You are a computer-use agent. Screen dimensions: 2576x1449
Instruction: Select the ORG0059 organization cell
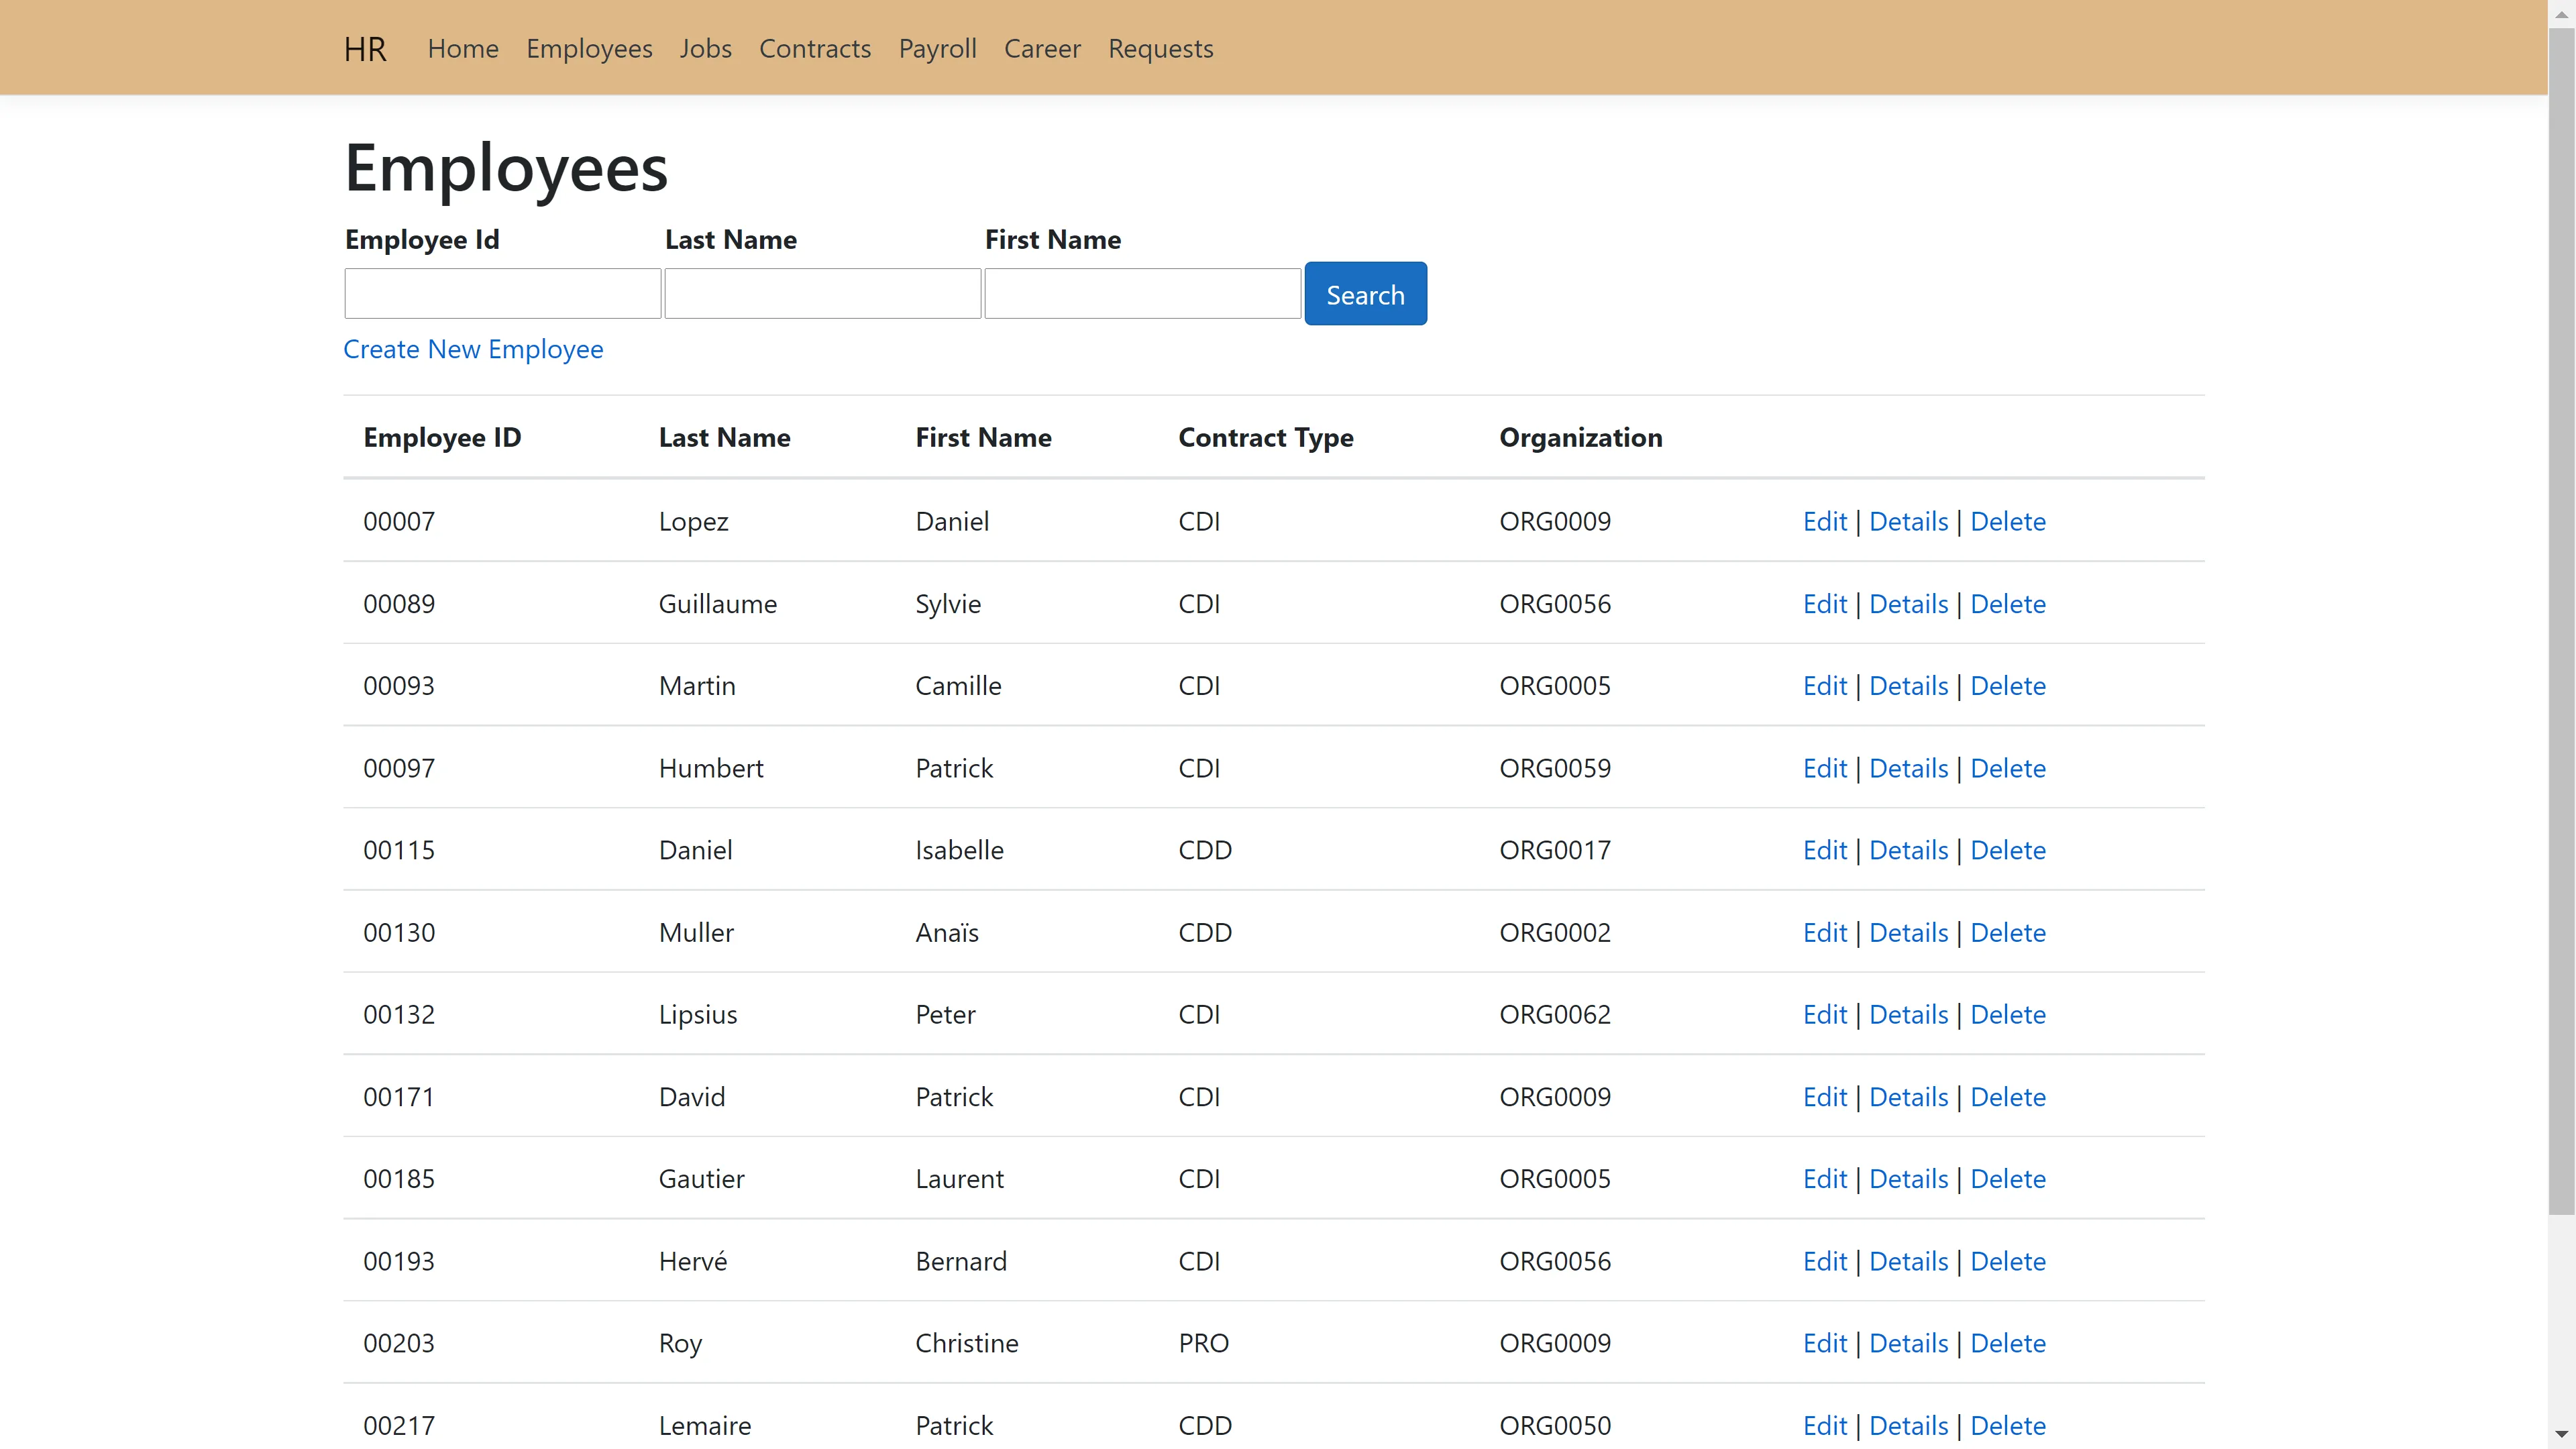1555,768
